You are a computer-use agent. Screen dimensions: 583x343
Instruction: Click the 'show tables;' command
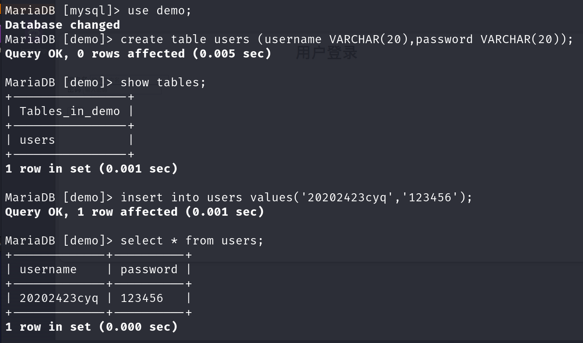coord(163,82)
